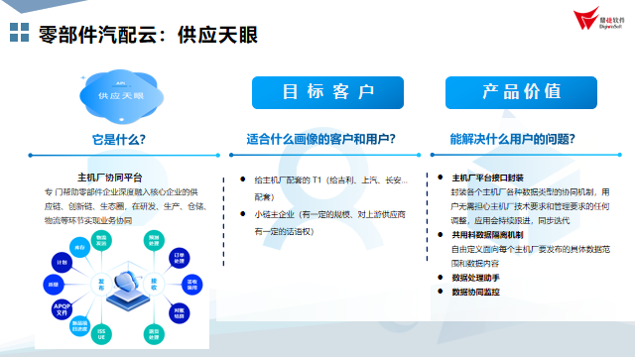The height and width of the screenshot is (357, 635).
Task: Click the 能解决什么用户的问题? heading
Action: (x=512, y=139)
